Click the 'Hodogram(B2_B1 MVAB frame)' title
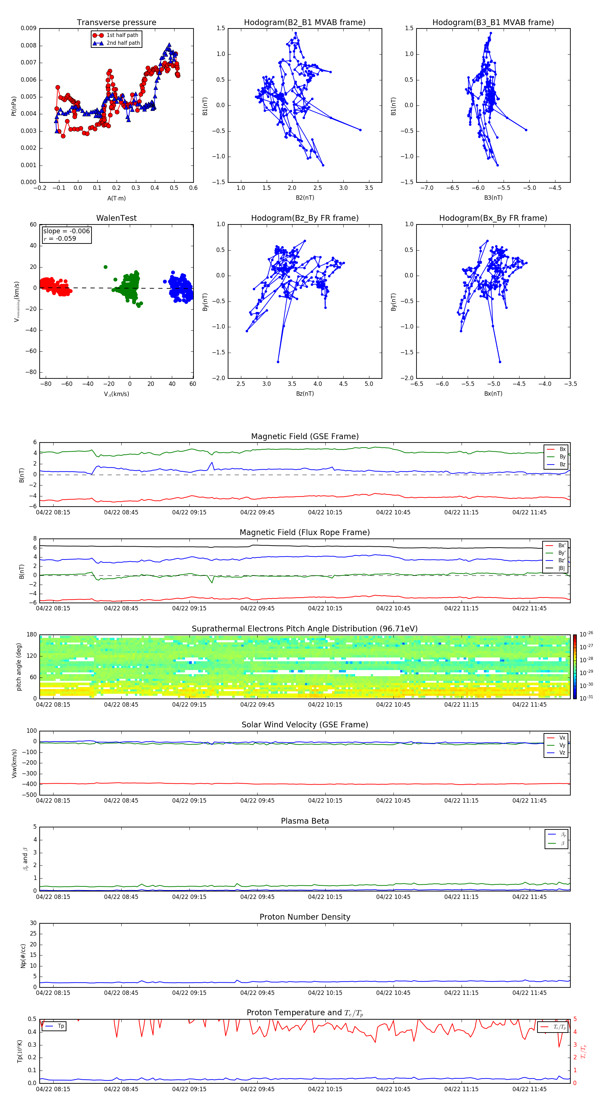The image size is (610, 1119). coord(305,23)
